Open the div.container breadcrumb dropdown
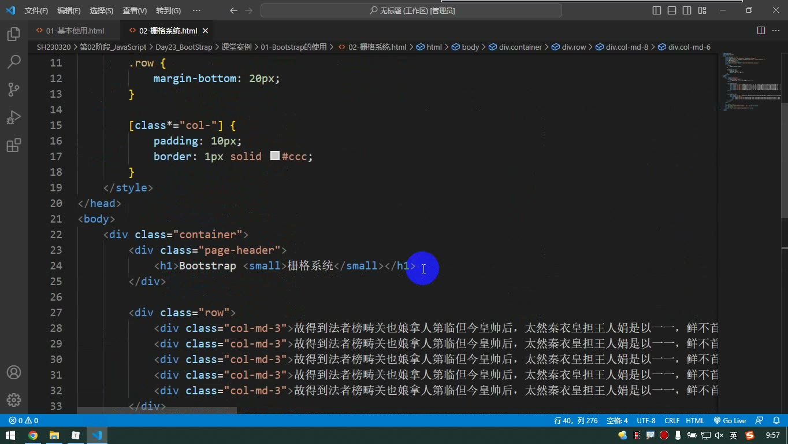Screen dimensions: 788x444 515,47
